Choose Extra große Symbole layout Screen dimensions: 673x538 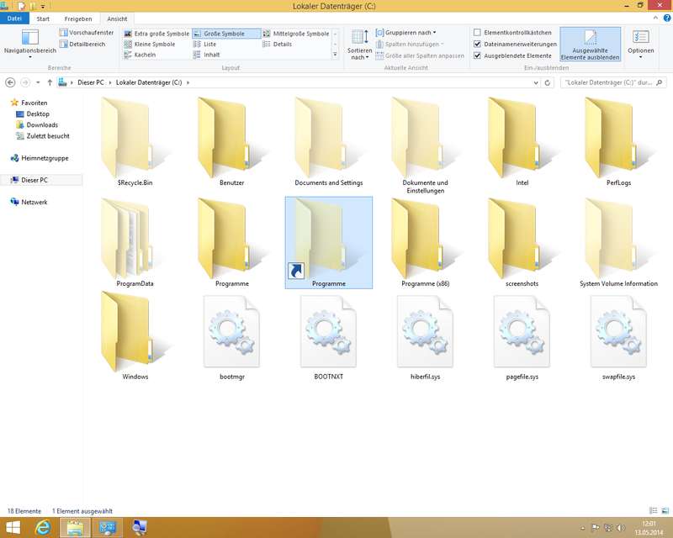coord(156,34)
